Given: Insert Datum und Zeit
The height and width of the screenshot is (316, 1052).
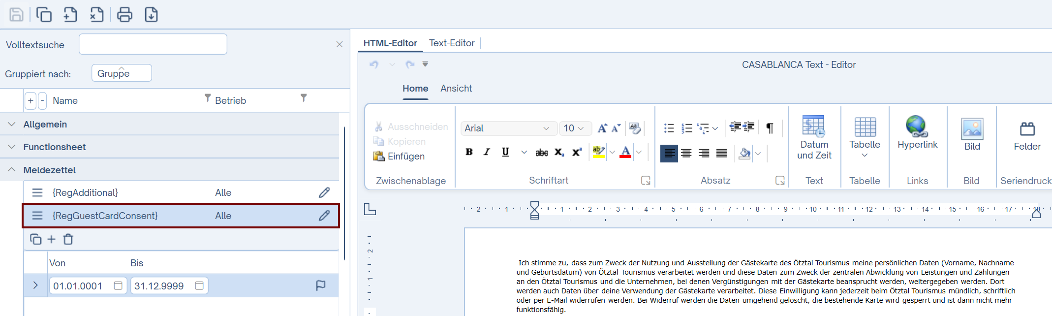Looking at the screenshot, I should (814, 138).
